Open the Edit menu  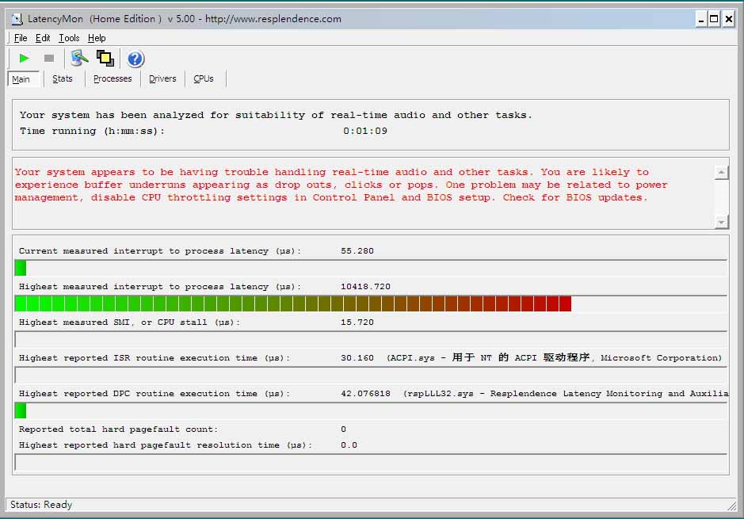pyautogui.click(x=43, y=38)
